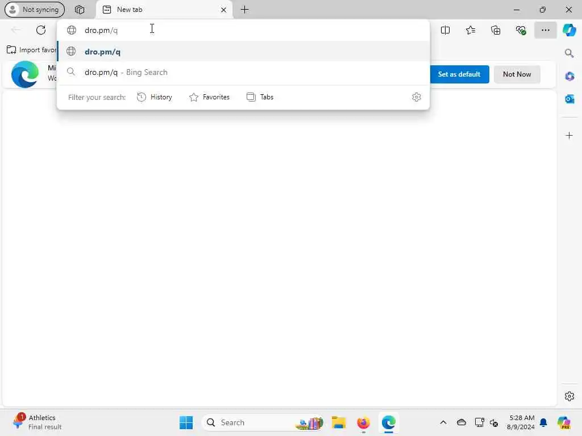Toggle split screen icon in toolbar

[x=445, y=30]
